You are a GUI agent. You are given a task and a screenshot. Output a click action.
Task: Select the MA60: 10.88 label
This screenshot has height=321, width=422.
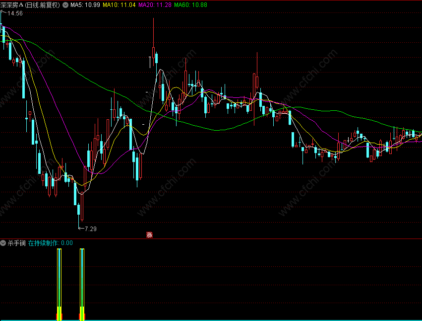point(190,5)
